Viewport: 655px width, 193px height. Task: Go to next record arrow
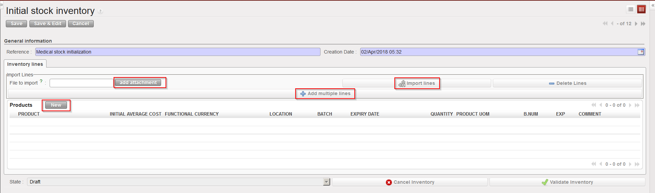pyautogui.click(x=636, y=24)
